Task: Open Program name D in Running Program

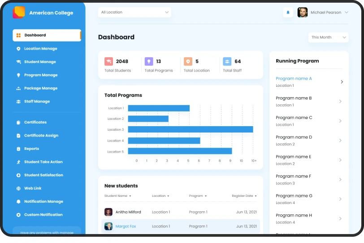Action: click(x=294, y=137)
